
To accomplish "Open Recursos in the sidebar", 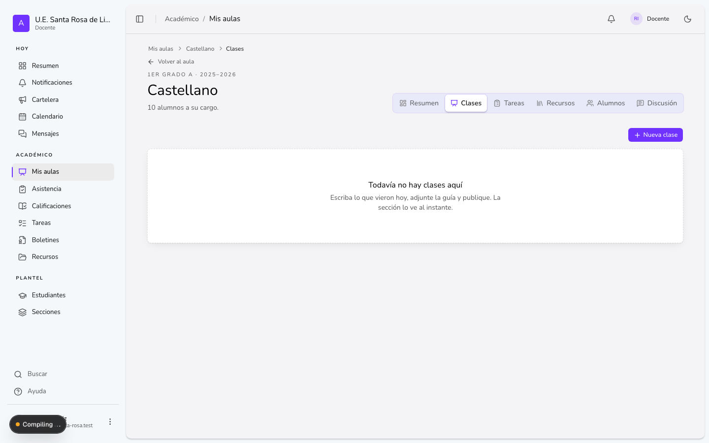I will [63, 257].
